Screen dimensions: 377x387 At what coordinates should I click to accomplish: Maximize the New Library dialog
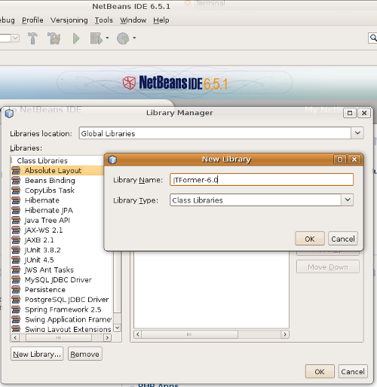point(340,160)
